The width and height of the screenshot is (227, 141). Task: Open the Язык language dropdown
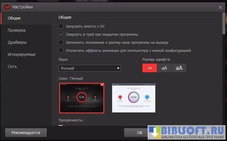tap(89, 68)
